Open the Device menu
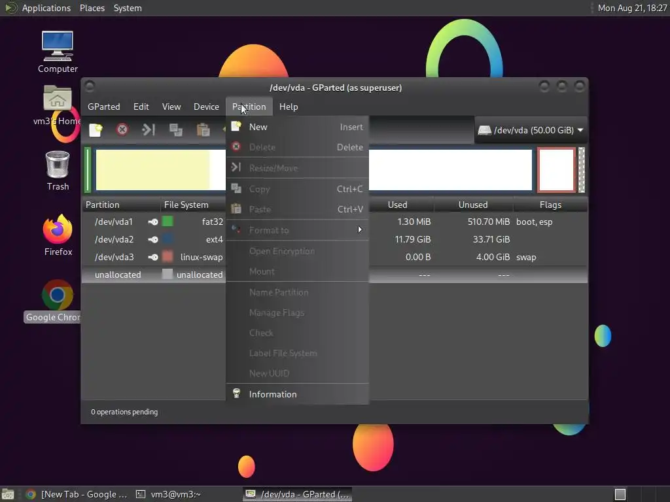This screenshot has width=670, height=502. point(206,107)
